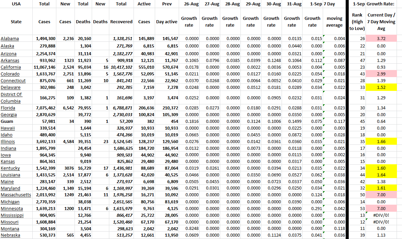The height and width of the screenshot is (239, 402).
Task: Select the Rank (High to Low) header
Action: [x=357, y=22]
